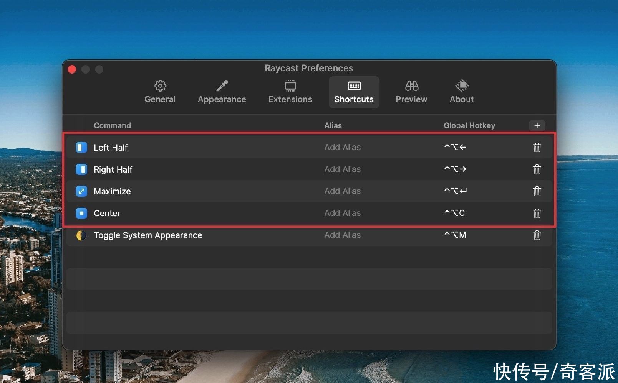The width and height of the screenshot is (618, 383).
Task: Edit the Right Half global hotkey
Action: pos(455,169)
